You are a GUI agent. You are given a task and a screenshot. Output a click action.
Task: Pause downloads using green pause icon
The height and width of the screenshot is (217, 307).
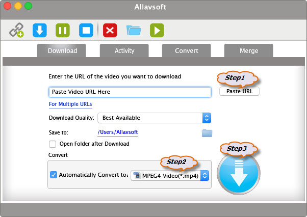[63, 30]
